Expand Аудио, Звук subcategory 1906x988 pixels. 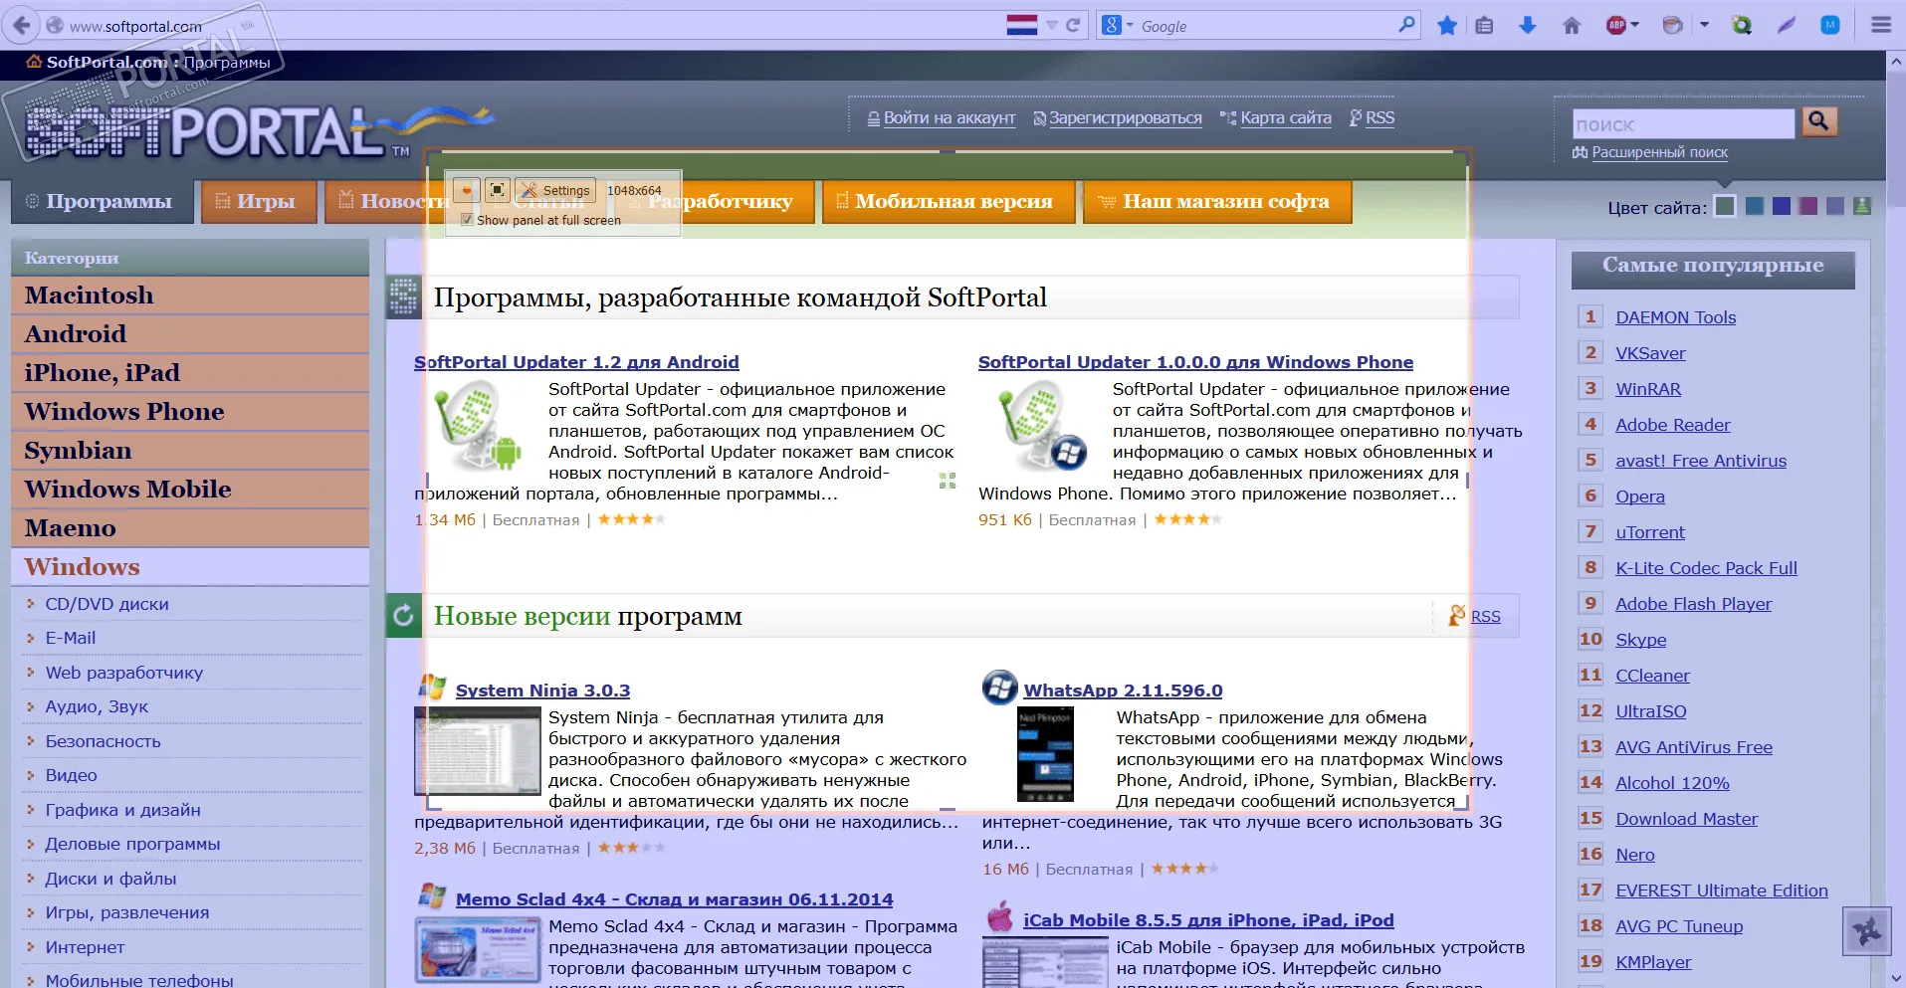(96, 706)
